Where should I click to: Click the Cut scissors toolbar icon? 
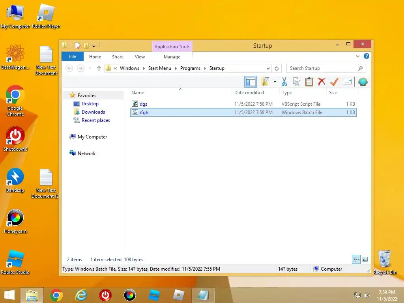click(x=284, y=82)
